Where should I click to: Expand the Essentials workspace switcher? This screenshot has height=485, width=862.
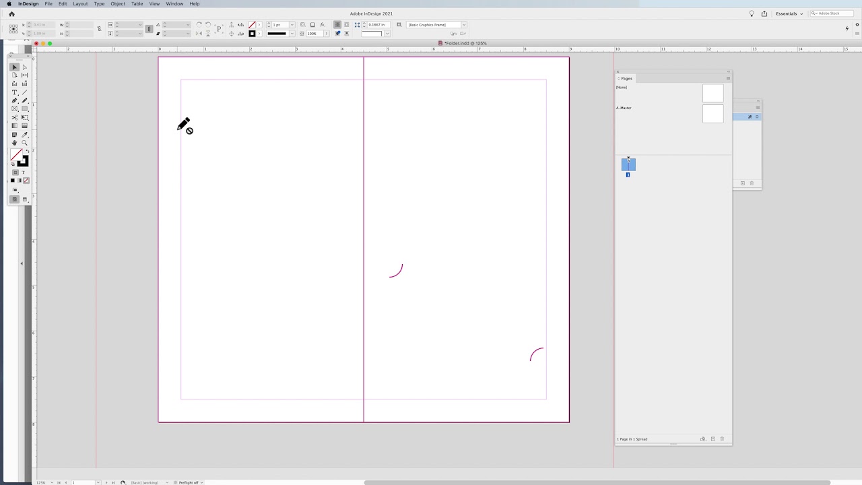[x=789, y=13]
